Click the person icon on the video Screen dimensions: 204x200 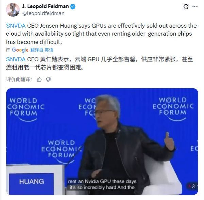tap(193, 186)
